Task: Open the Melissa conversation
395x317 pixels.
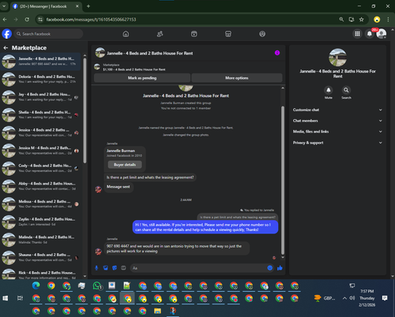Action: 41,204
